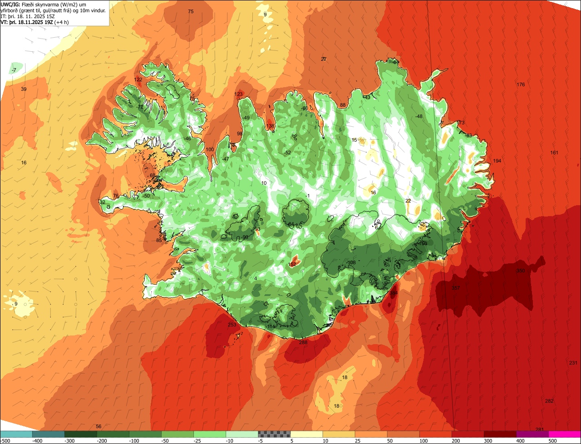Click the '-300' legend label
581x444 pixels.
[x=69, y=441]
